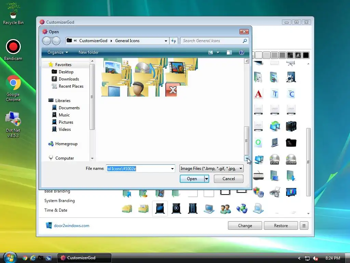350x263 pixels.
Task: Select the two users icon in bottom row
Action: [226, 209]
